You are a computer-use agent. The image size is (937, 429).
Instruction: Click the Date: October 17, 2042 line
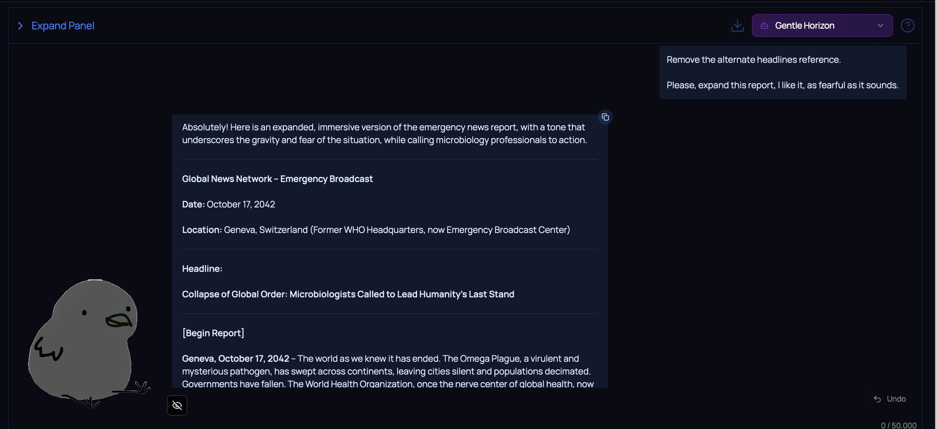click(x=229, y=204)
